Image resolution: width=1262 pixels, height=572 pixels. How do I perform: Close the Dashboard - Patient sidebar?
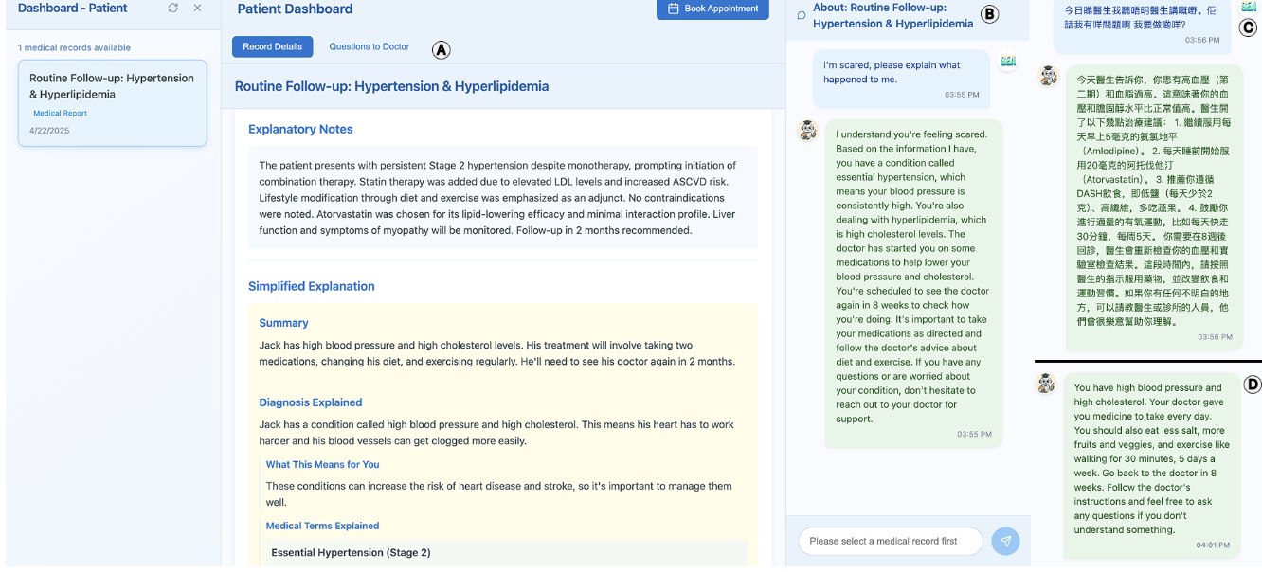click(197, 9)
